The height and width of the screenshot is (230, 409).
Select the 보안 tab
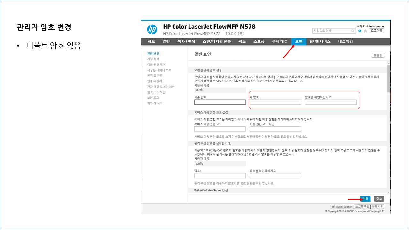(x=298, y=42)
